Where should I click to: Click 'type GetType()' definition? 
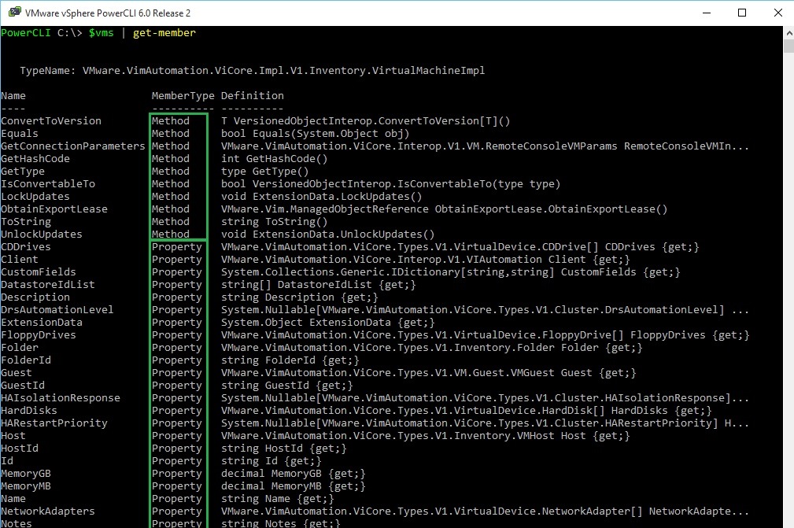click(x=265, y=171)
